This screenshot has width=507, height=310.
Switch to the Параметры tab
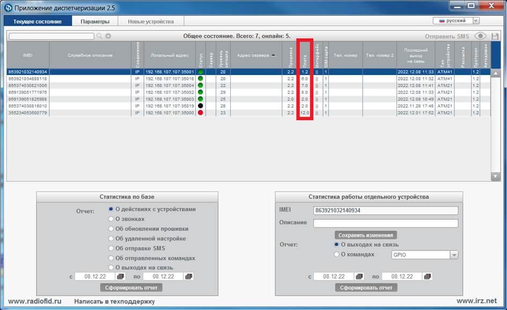tap(95, 21)
